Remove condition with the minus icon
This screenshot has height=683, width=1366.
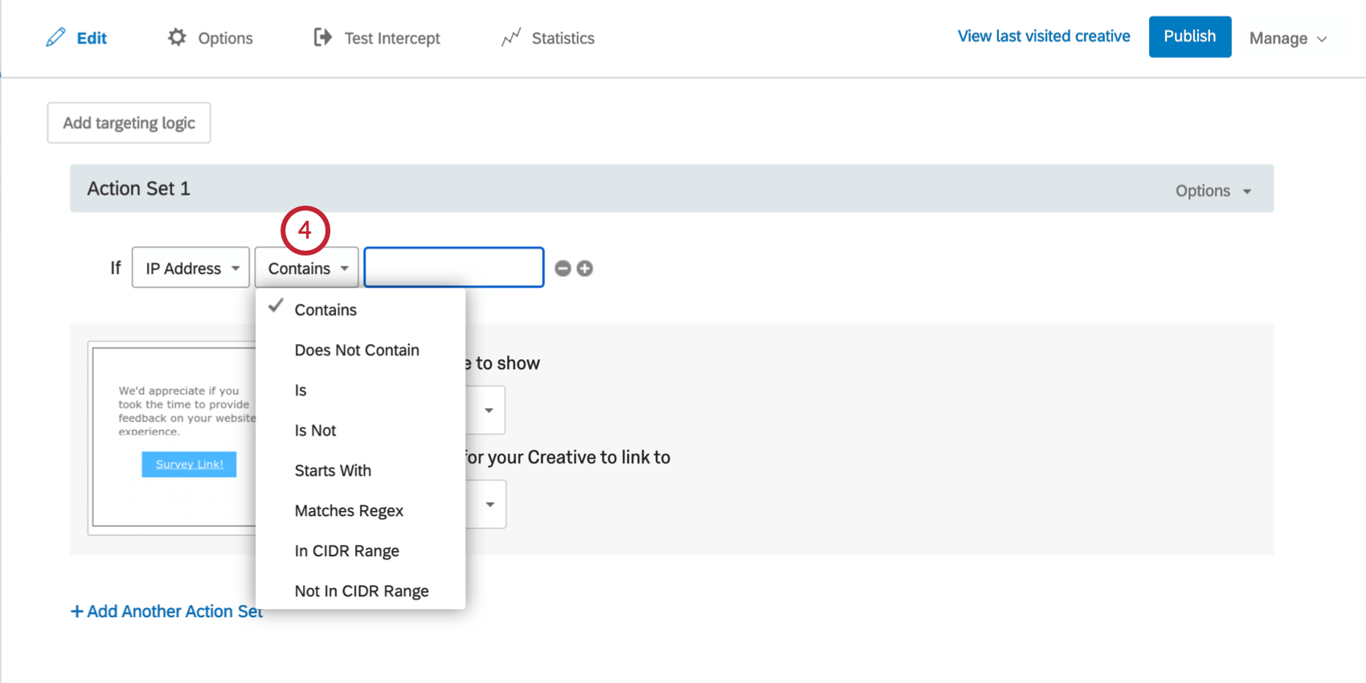coord(563,268)
